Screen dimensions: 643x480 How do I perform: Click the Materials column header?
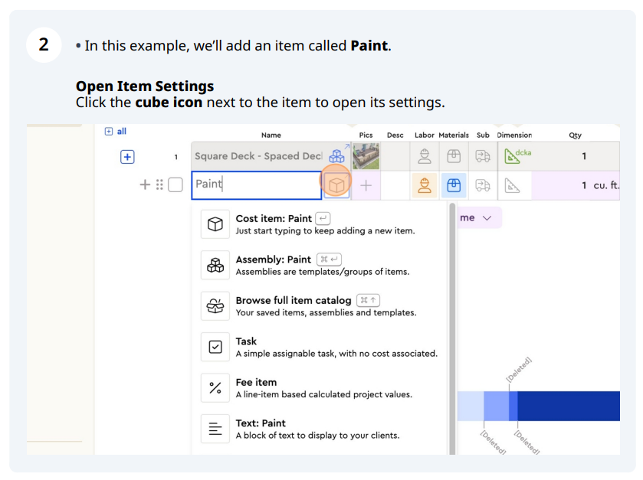[x=454, y=136]
